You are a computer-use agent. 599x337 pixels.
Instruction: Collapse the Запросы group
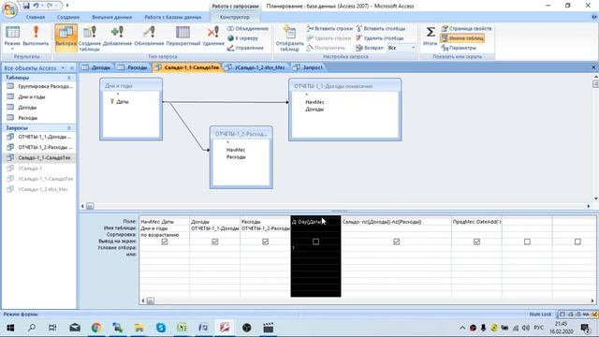(x=69, y=128)
